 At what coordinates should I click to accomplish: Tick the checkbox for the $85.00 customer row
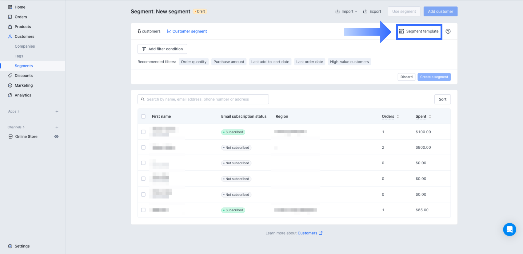(143, 210)
